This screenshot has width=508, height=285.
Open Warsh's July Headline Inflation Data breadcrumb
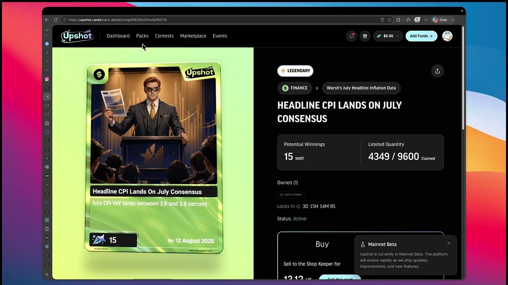tap(361, 88)
